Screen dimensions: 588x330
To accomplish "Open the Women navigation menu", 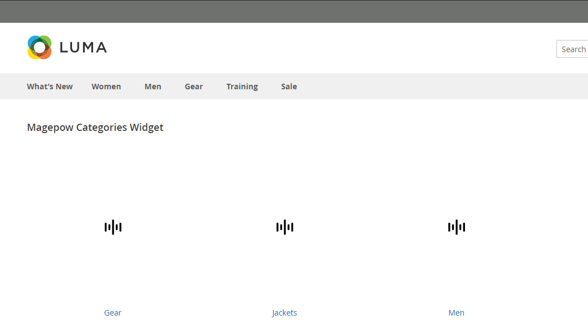I will pyautogui.click(x=106, y=87).
